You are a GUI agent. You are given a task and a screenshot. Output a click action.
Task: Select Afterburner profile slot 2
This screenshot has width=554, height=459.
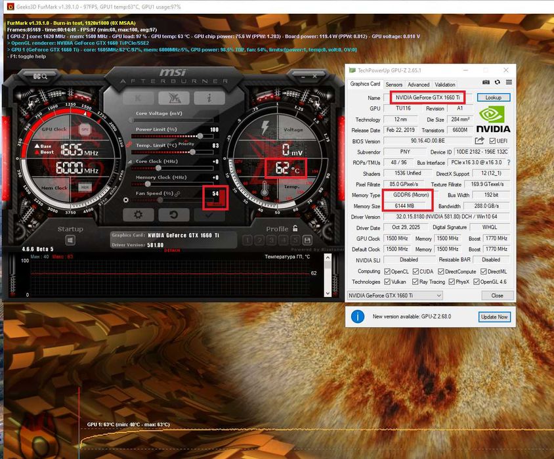[259, 240]
